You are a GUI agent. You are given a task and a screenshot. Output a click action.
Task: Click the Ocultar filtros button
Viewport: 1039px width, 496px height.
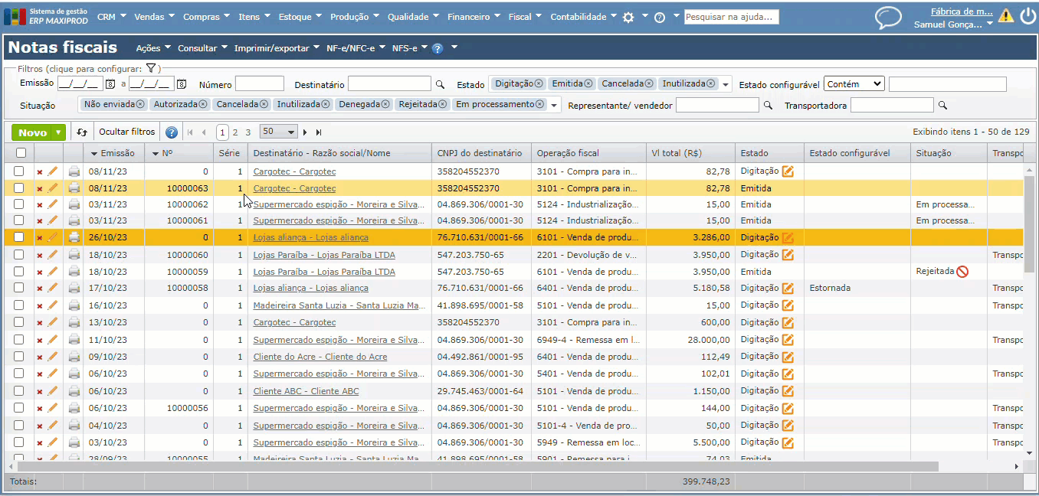(126, 132)
